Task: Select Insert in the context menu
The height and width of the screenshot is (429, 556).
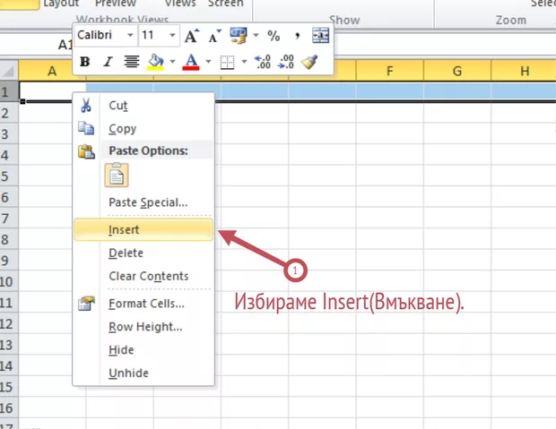Action: (143, 229)
